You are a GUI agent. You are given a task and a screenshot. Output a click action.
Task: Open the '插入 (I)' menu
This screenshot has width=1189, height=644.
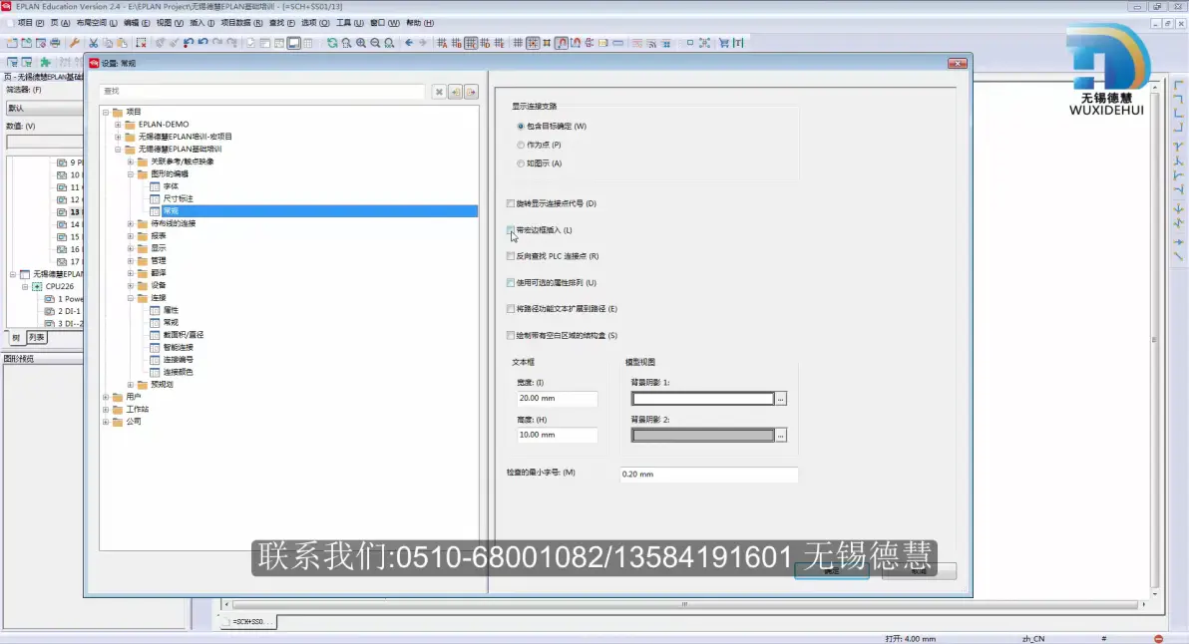(x=202, y=23)
